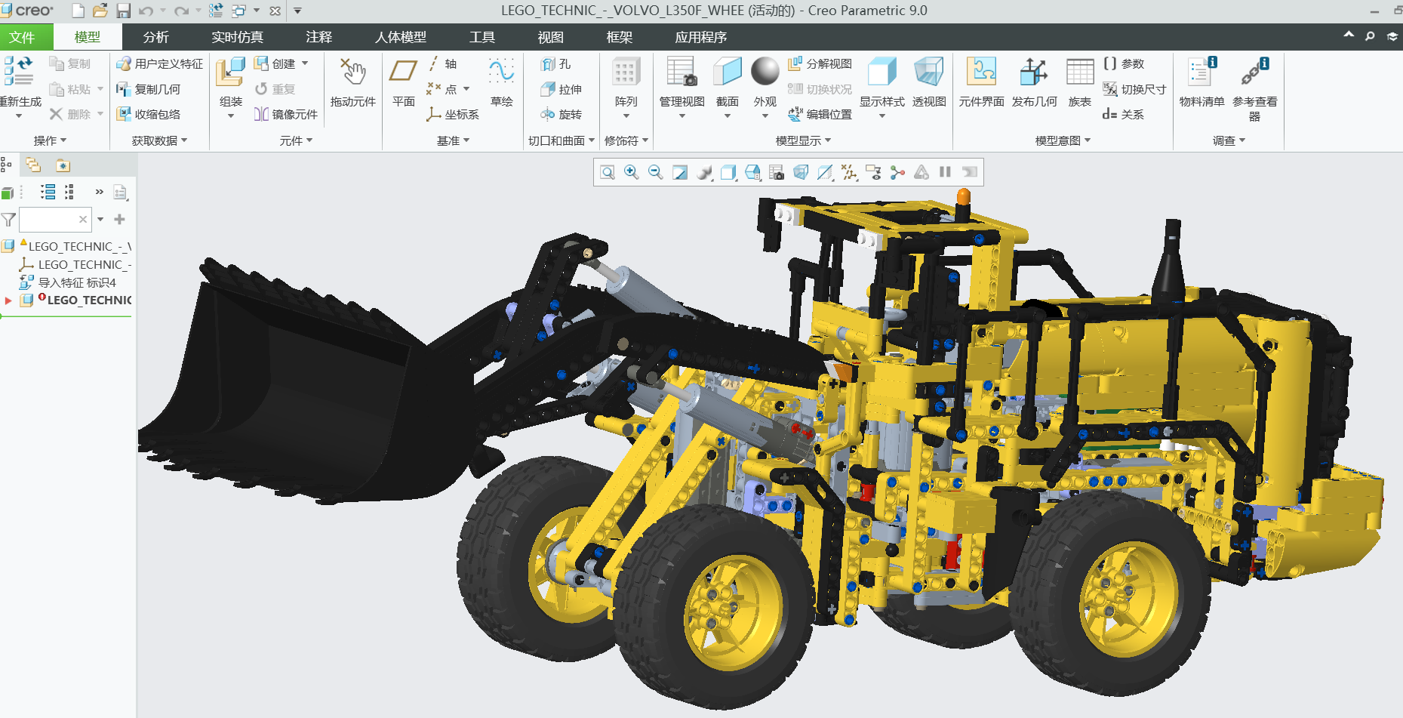Click the view manager camera icon

(777, 173)
